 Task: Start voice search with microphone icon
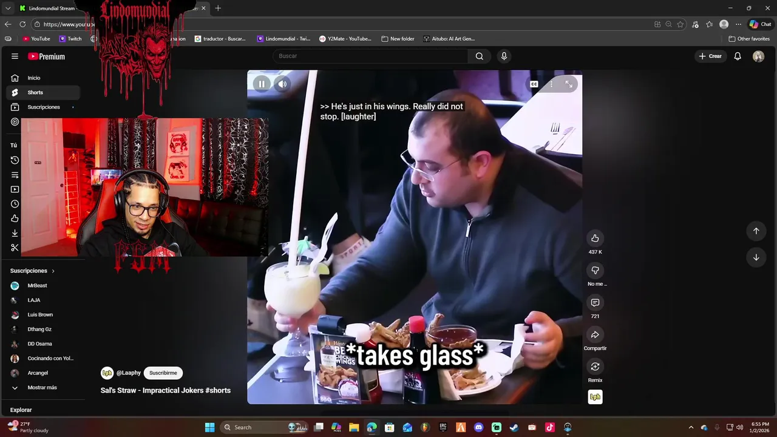click(x=504, y=56)
